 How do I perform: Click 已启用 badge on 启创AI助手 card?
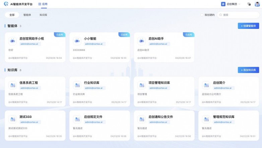pos(189,35)
